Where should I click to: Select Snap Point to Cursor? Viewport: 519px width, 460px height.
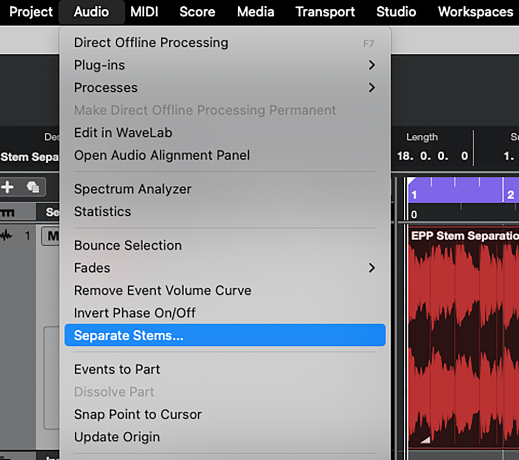pyautogui.click(x=225, y=414)
